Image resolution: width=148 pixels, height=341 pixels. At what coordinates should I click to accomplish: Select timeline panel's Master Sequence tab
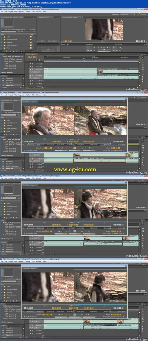click(31, 54)
